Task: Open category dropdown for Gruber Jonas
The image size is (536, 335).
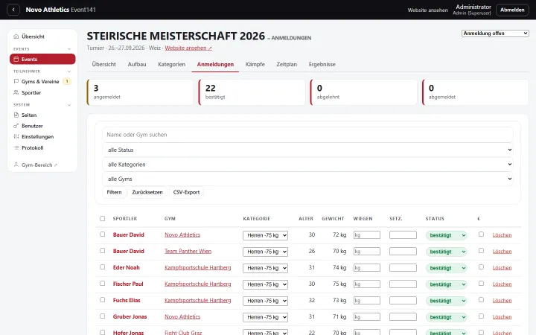Action: point(265,317)
